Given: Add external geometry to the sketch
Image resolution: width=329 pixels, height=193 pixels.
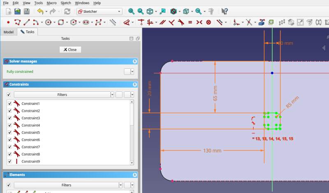Looking at the screenshot, I should pos(262,22).
